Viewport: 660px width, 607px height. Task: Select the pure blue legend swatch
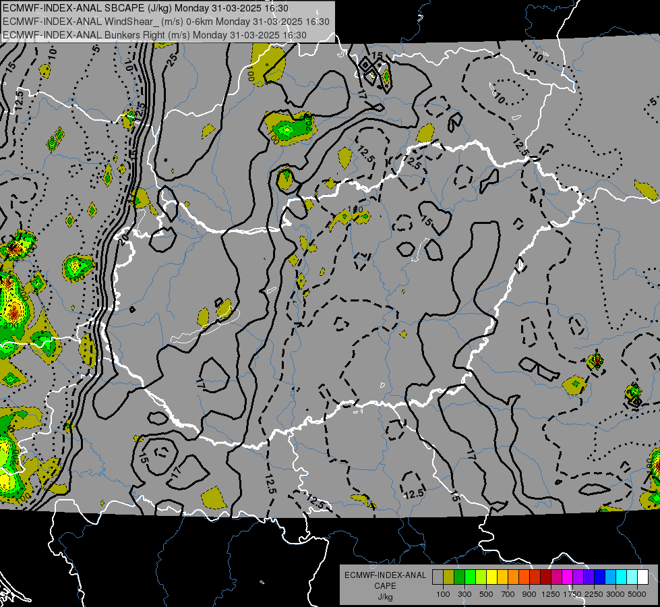coord(600,577)
